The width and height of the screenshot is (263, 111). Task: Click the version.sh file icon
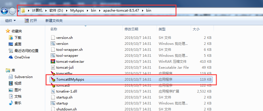click(53, 37)
